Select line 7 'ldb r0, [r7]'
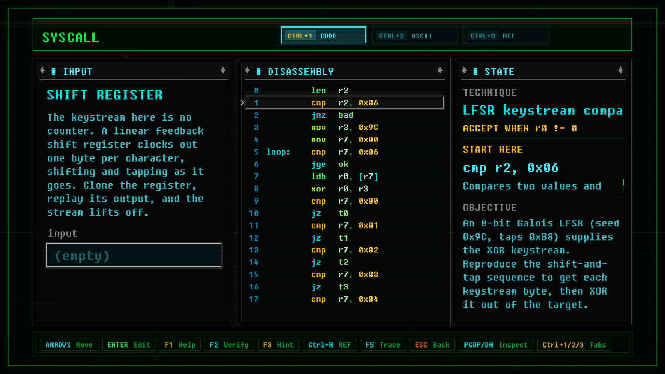 pos(344,177)
